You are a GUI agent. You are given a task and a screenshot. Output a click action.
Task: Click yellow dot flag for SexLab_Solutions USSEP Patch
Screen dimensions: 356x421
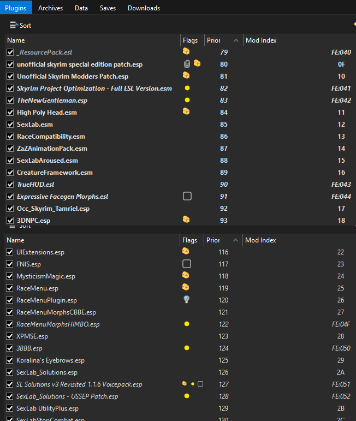pos(187,396)
